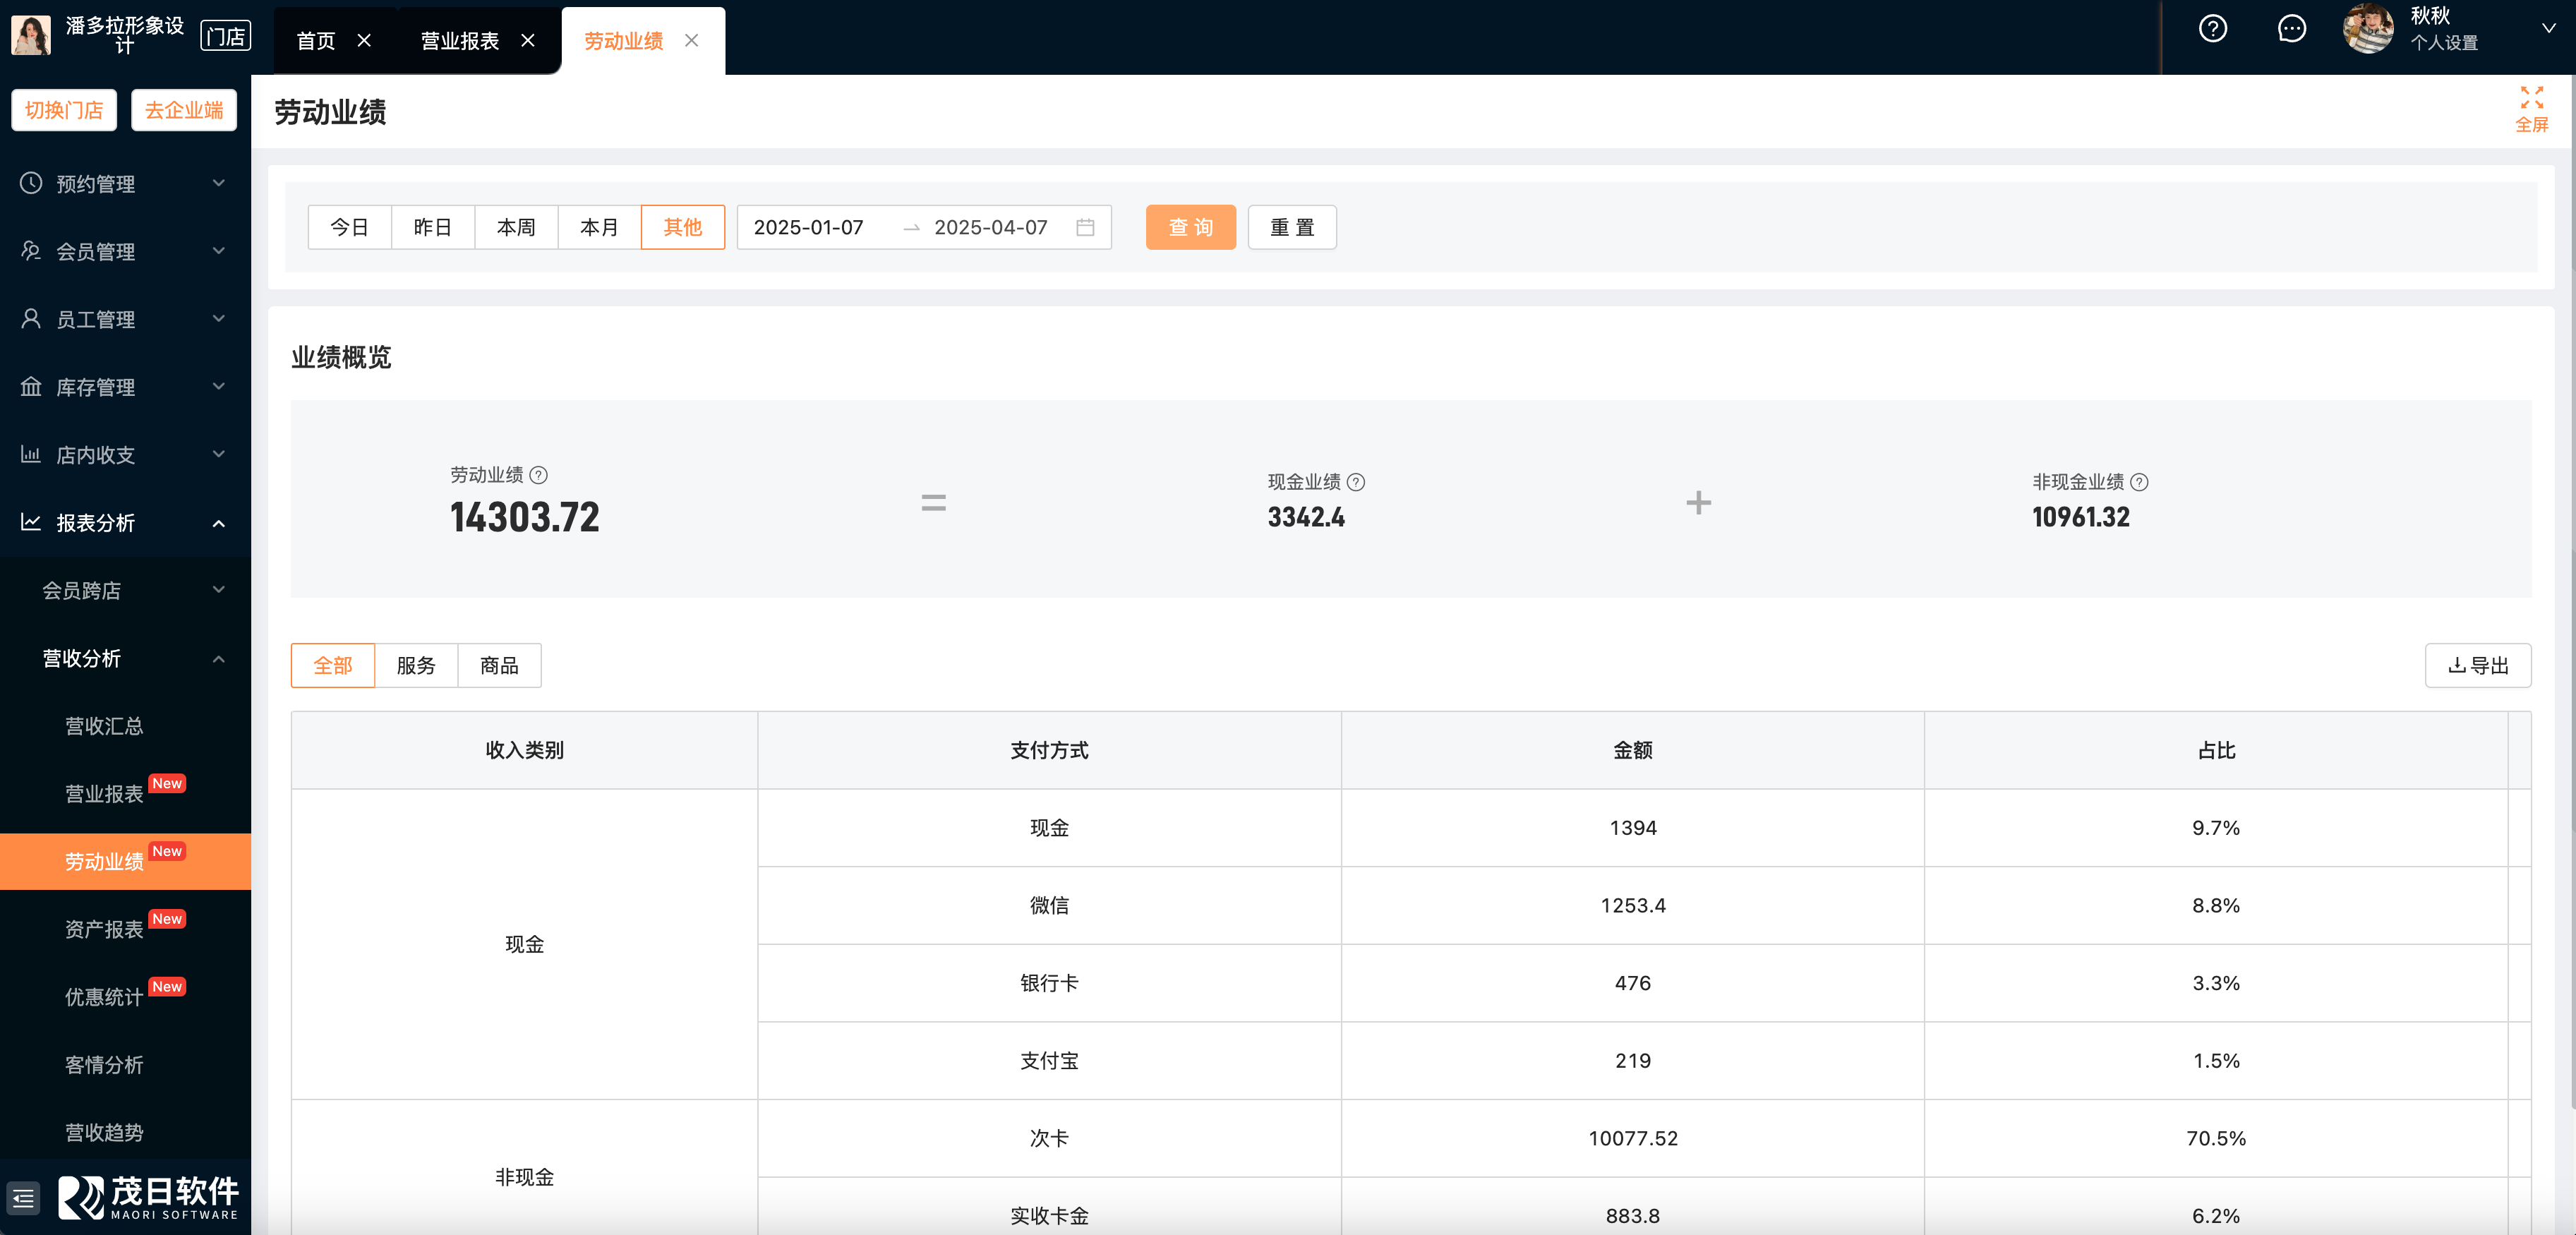Click the start date field 2025-01-07
2576x1235 pixels.
pyautogui.click(x=808, y=227)
